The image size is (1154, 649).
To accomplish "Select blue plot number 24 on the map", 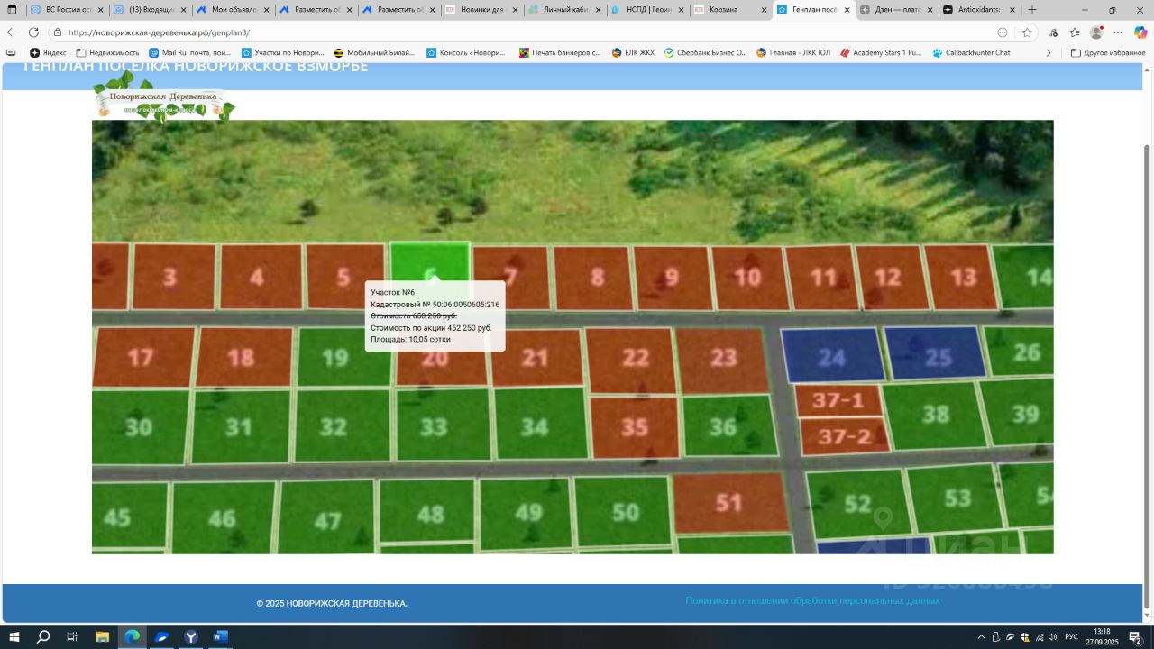I will (x=831, y=357).
